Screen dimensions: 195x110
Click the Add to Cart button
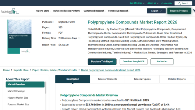[162, 62]
